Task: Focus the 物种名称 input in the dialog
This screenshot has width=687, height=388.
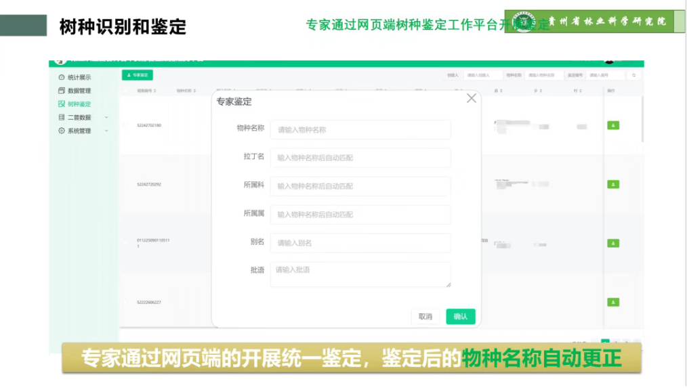Action: click(x=360, y=129)
